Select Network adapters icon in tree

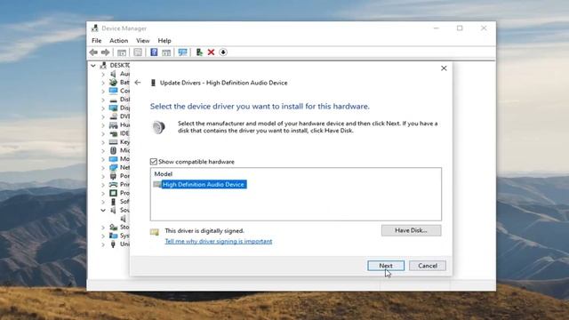[x=113, y=167]
